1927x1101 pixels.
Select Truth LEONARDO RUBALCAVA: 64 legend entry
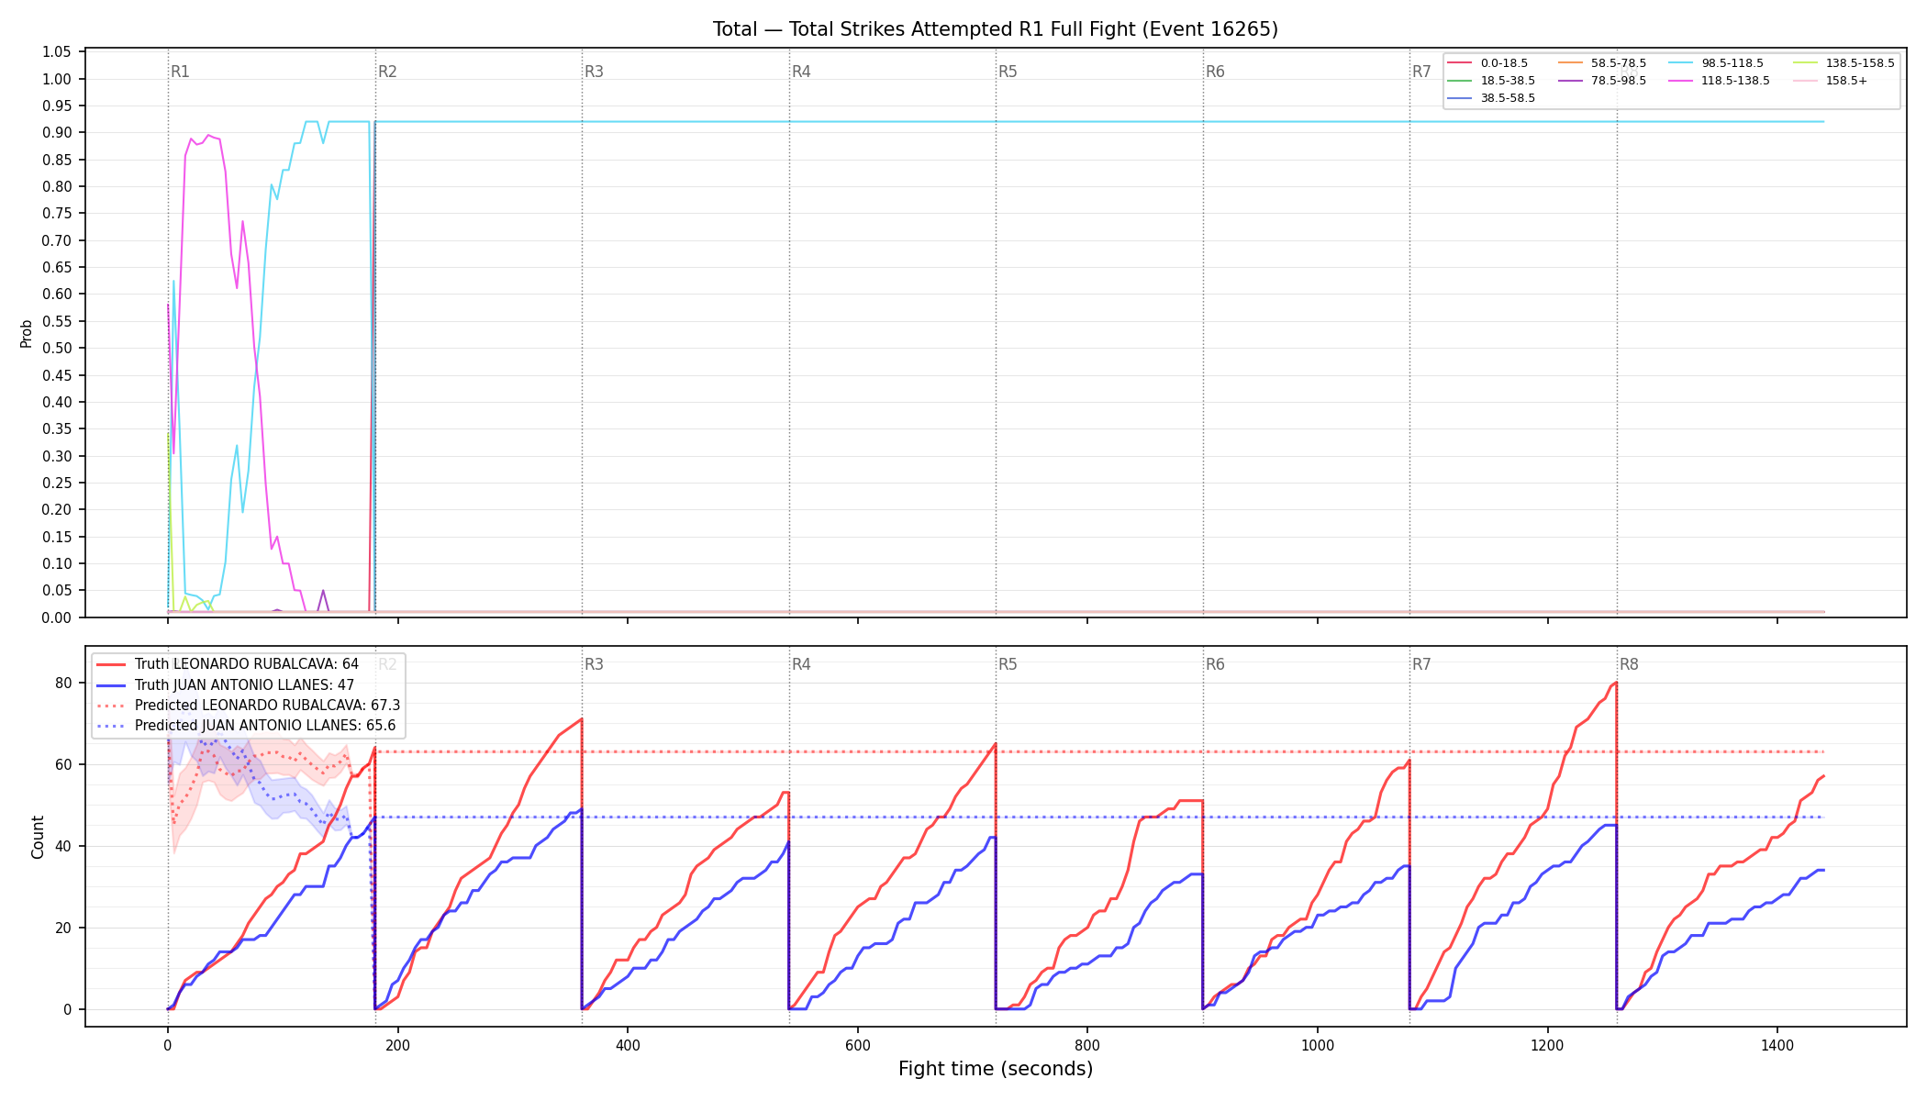coord(228,664)
